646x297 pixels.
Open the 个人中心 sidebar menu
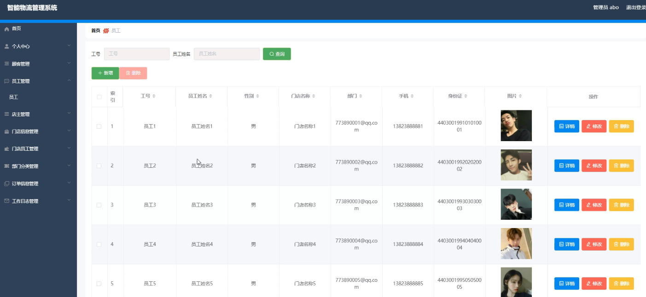click(x=38, y=46)
